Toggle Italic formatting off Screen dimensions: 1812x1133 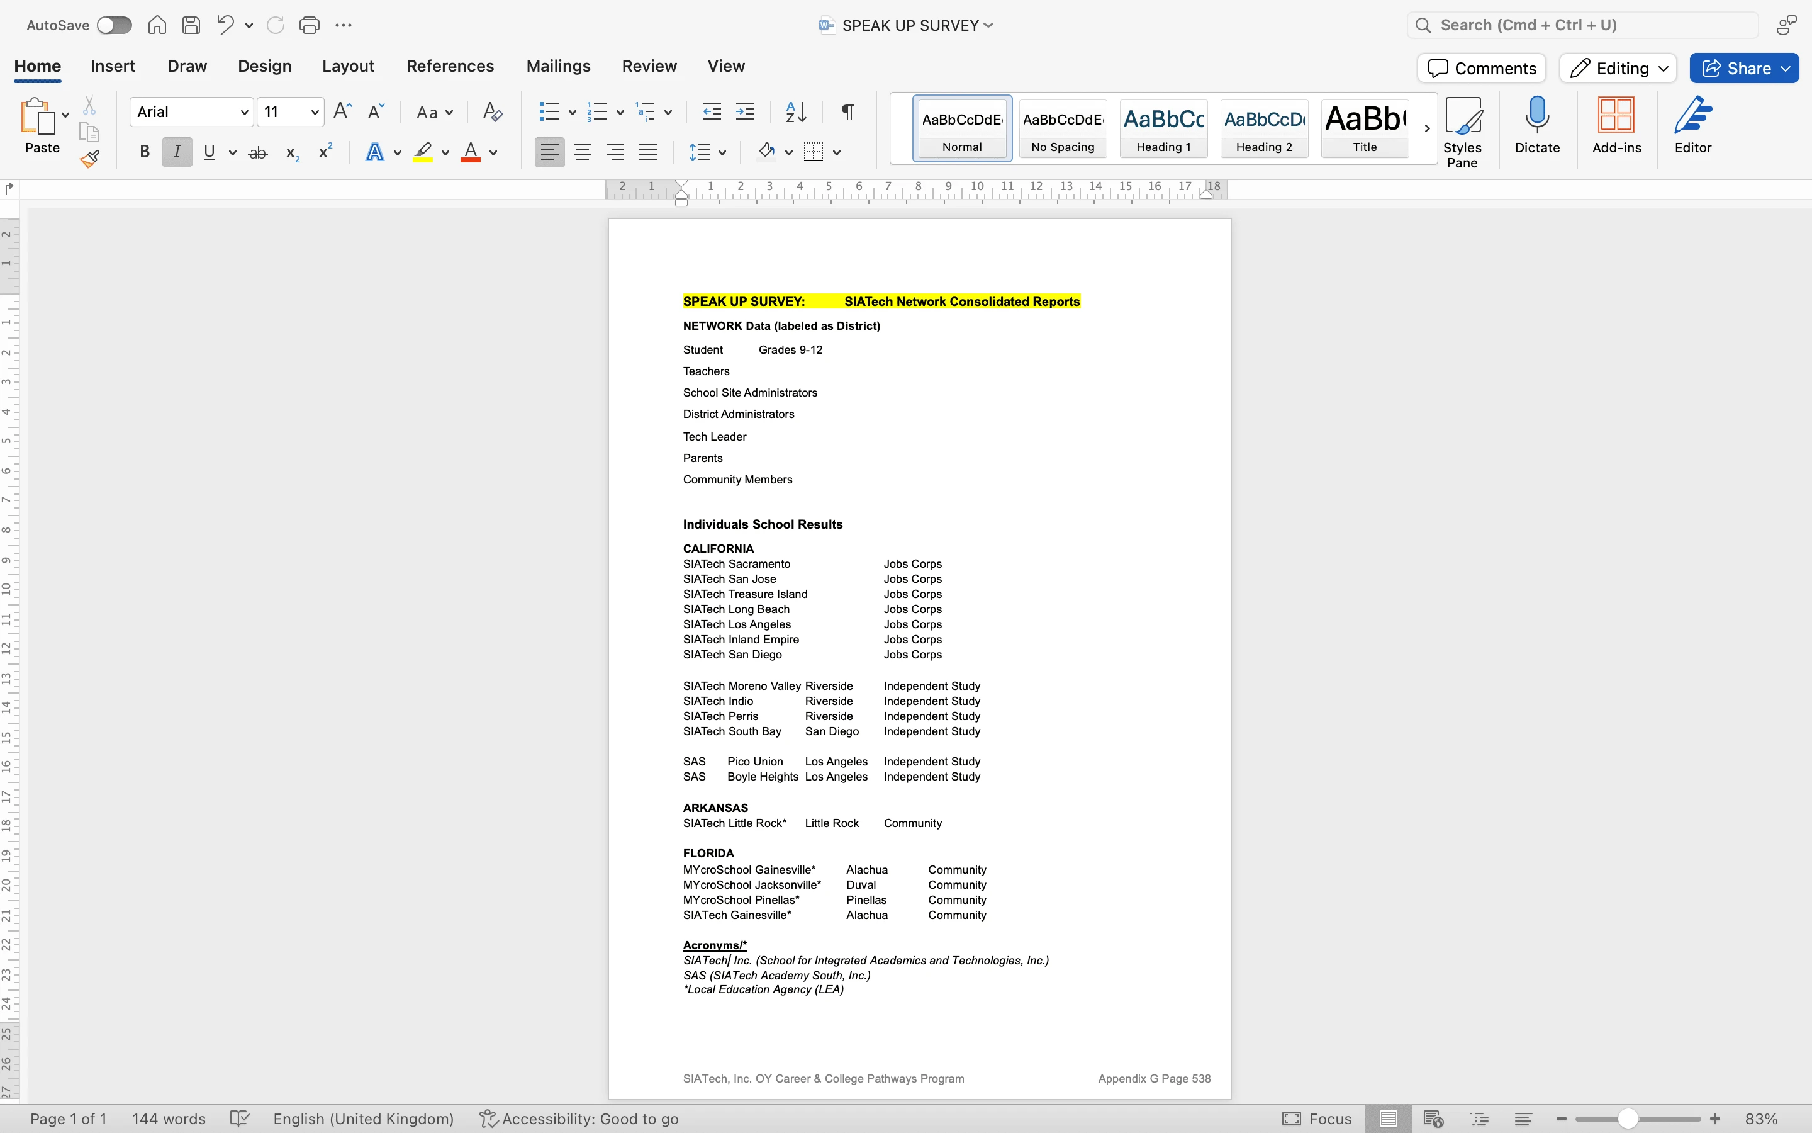[x=177, y=152]
